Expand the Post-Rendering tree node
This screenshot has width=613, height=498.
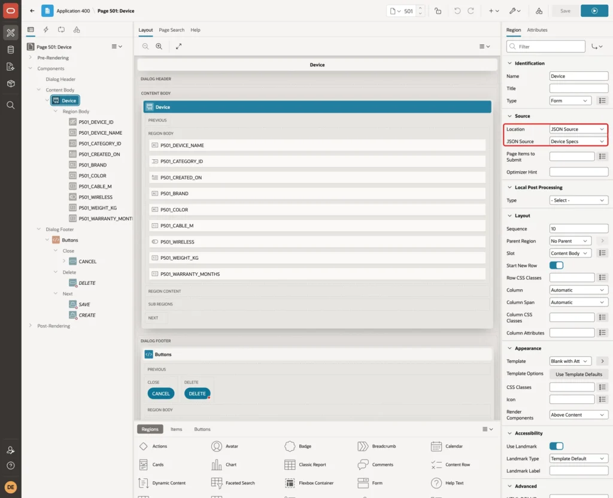click(30, 326)
